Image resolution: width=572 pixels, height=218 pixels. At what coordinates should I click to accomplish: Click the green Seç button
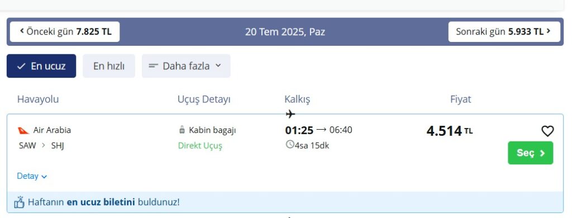coord(531,153)
